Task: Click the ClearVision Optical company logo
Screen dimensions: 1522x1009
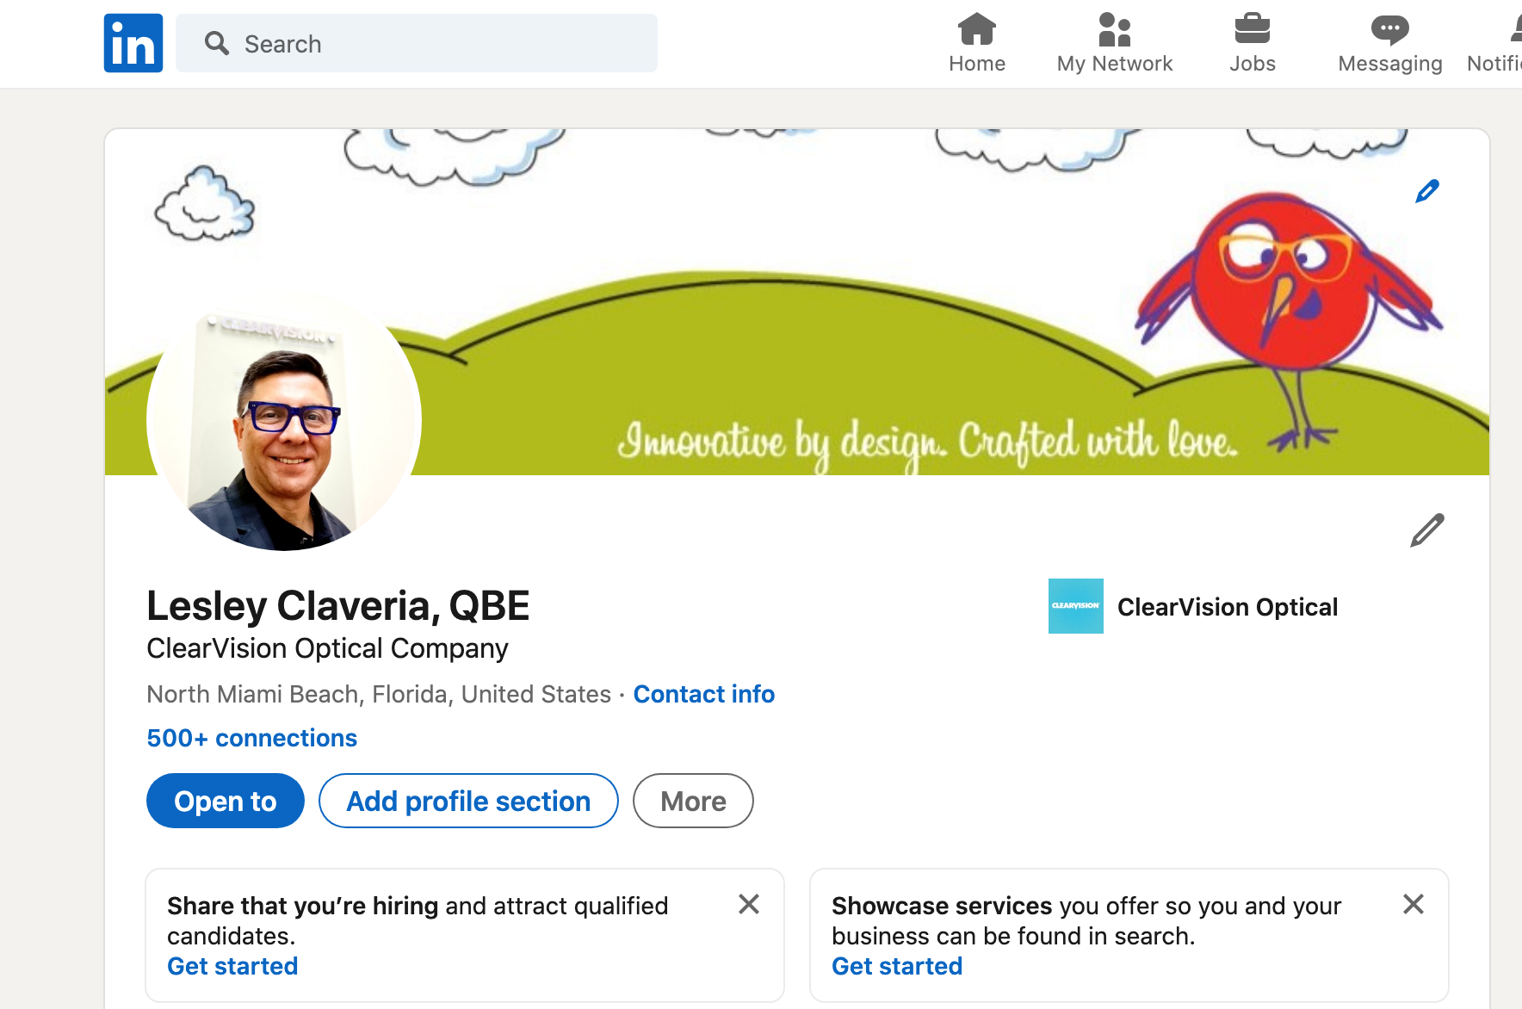Action: pos(1075,606)
